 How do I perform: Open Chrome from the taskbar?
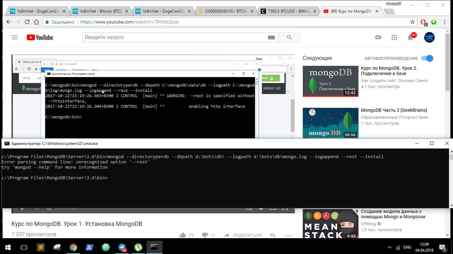pos(73,247)
